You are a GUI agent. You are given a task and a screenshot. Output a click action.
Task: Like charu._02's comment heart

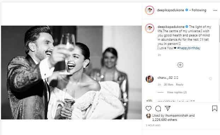coord(210,78)
